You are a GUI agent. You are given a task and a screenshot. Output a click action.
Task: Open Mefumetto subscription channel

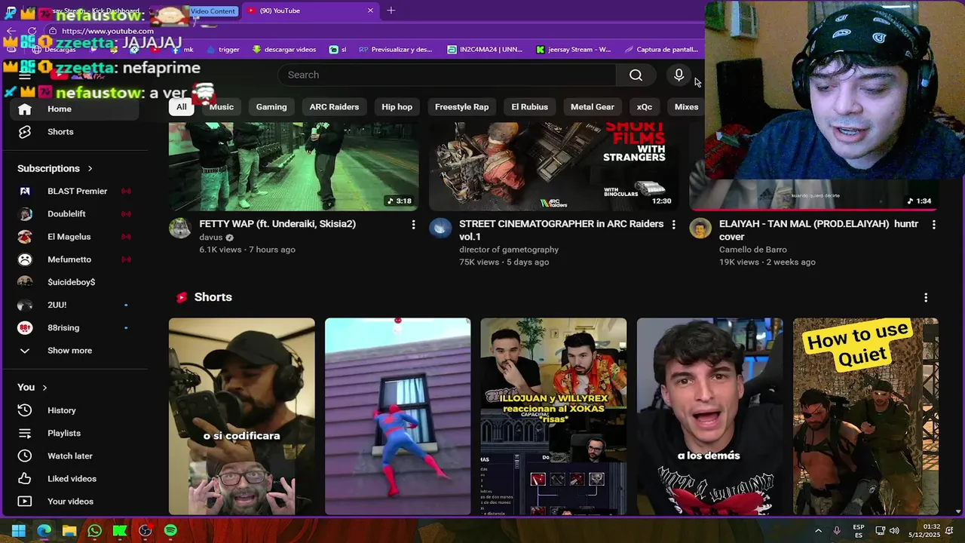pos(70,259)
